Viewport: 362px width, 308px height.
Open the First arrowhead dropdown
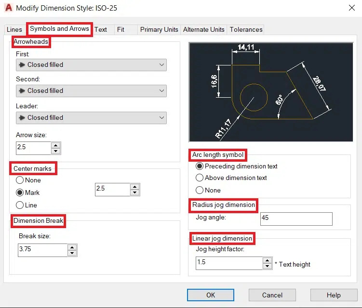[91, 65]
